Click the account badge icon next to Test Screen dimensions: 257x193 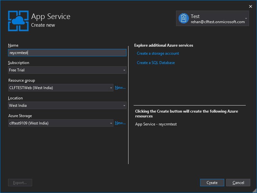[x=183, y=19]
